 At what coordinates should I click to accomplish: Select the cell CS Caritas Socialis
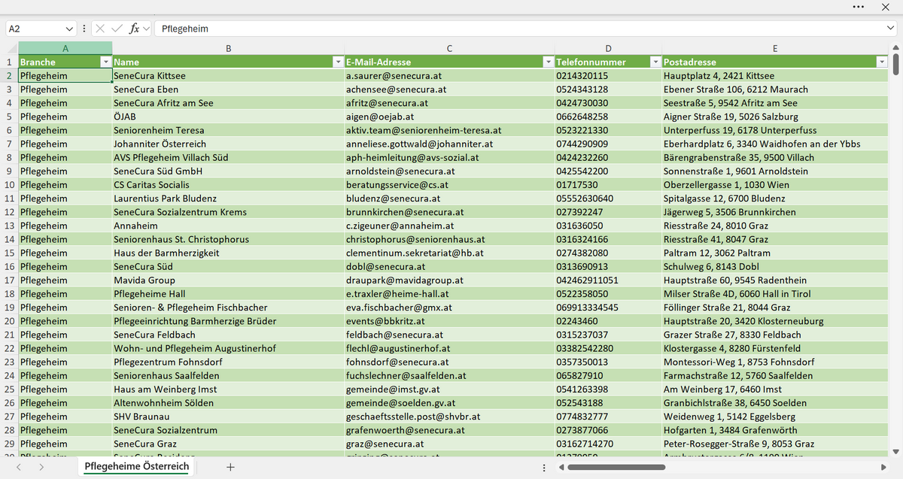[x=228, y=185]
